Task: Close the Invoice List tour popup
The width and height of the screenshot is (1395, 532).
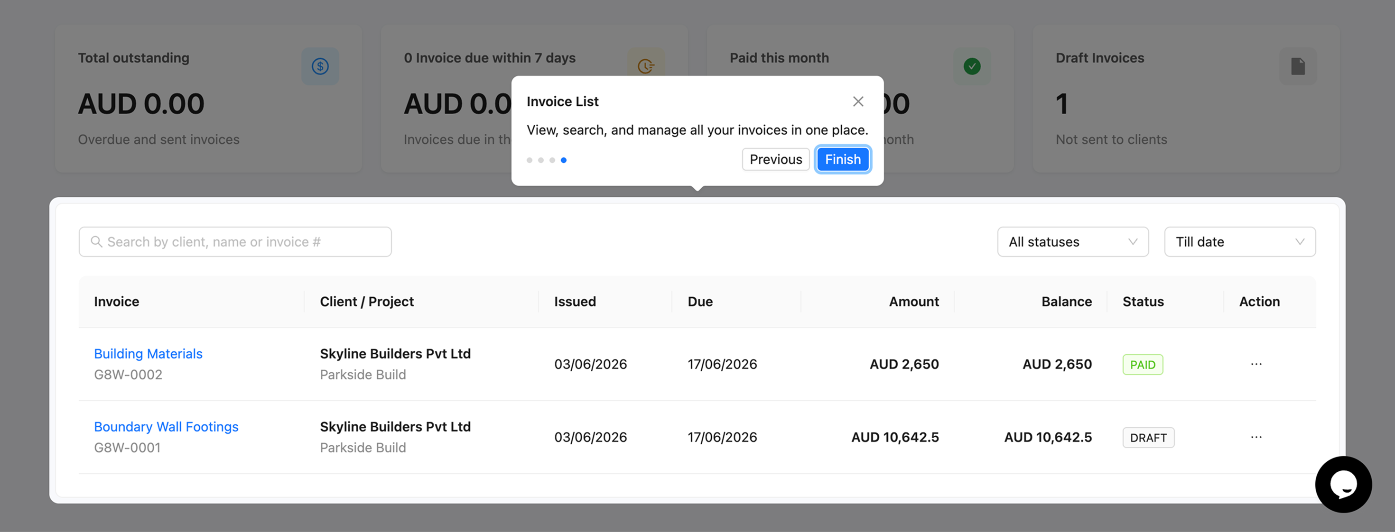Action: (858, 101)
